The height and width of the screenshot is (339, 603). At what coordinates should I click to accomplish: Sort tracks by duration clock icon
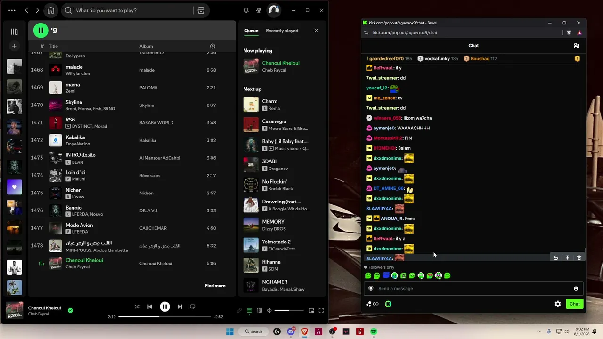click(212, 46)
